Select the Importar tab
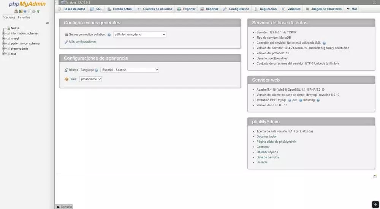The image size is (380, 209). (209, 9)
